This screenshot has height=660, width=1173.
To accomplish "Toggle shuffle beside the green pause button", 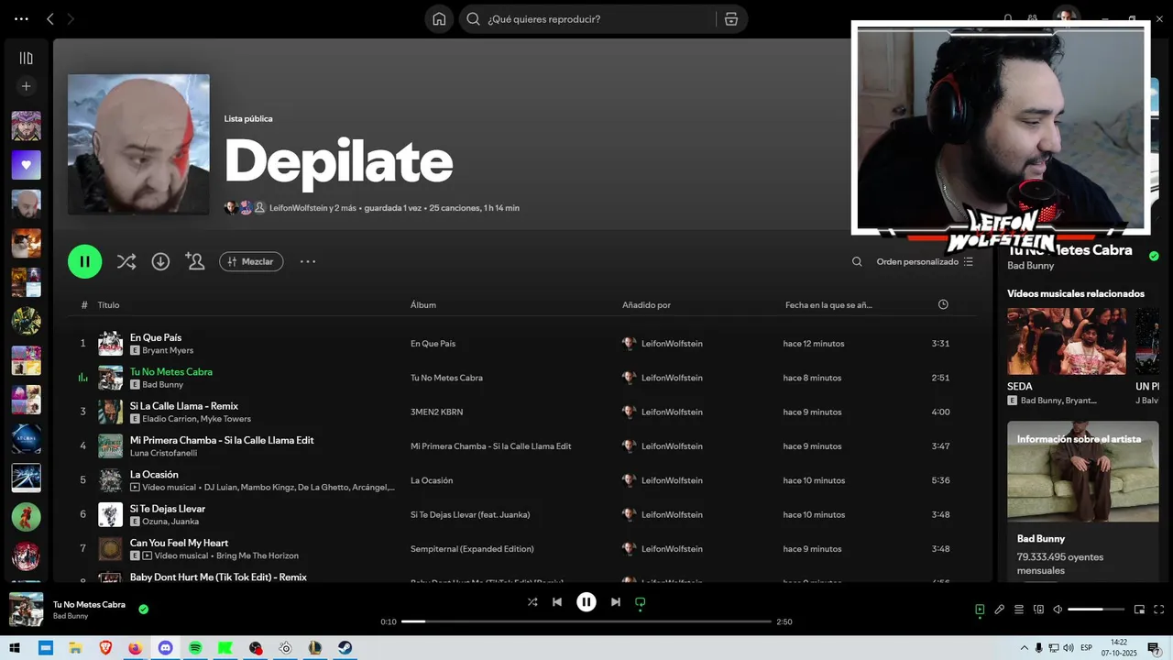I will point(126,261).
